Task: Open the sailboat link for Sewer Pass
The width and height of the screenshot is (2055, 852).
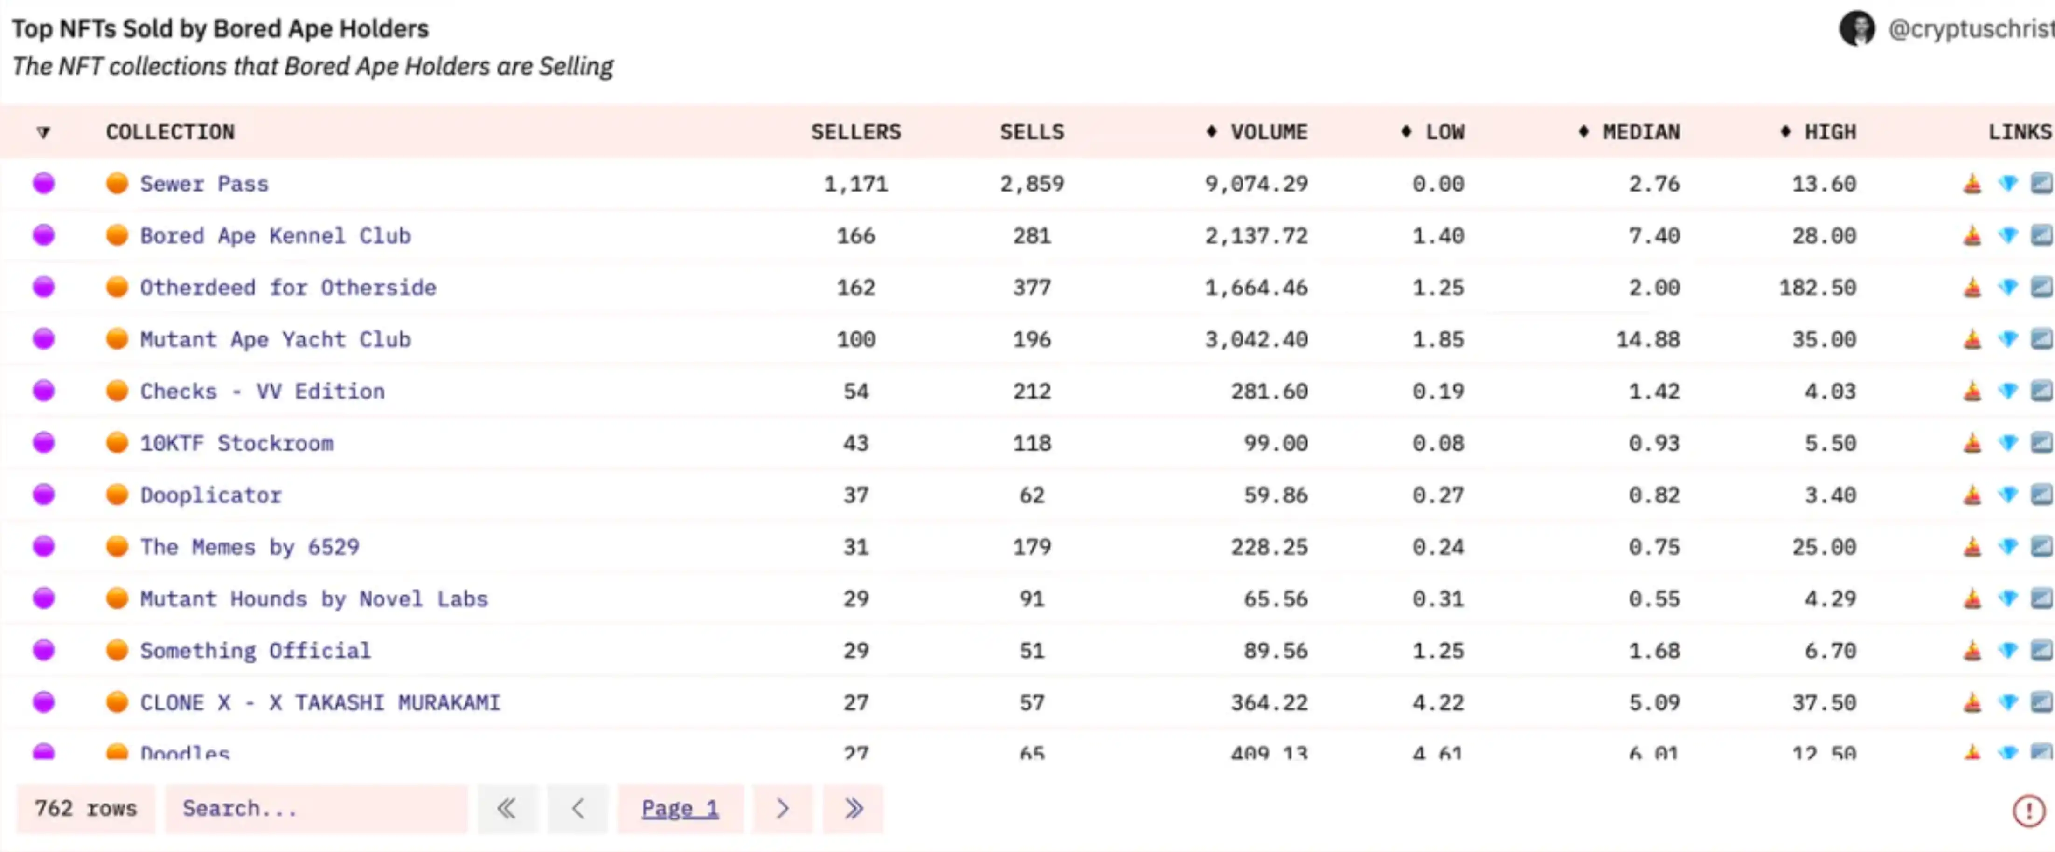Action: (1972, 184)
